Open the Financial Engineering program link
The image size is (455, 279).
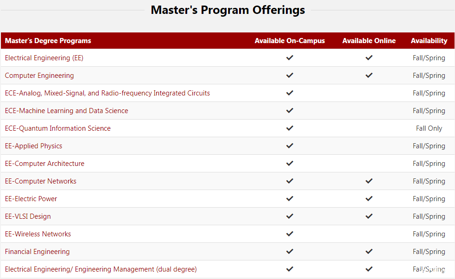[x=38, y=252]
